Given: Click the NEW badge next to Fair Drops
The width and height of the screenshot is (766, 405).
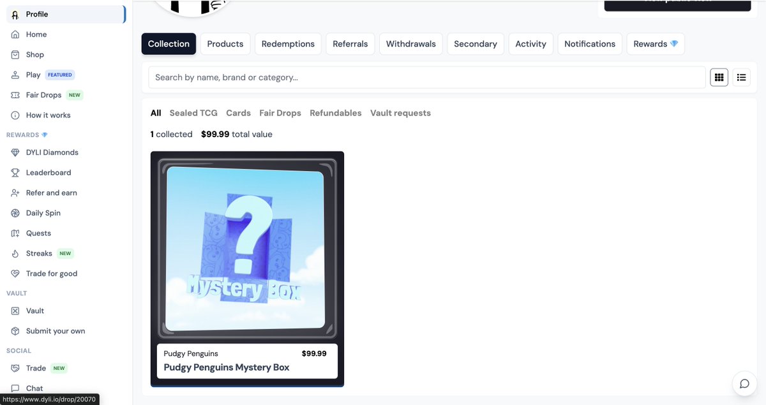Looking at the screenshot, I should [x=75, y=95].
